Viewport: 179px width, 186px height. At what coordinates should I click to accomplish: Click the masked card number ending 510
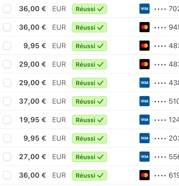pyautogui.click(x=167, y=101)
